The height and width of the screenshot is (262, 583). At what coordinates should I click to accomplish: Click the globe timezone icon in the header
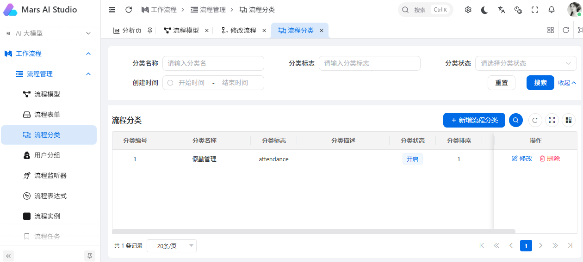point(518,10)
